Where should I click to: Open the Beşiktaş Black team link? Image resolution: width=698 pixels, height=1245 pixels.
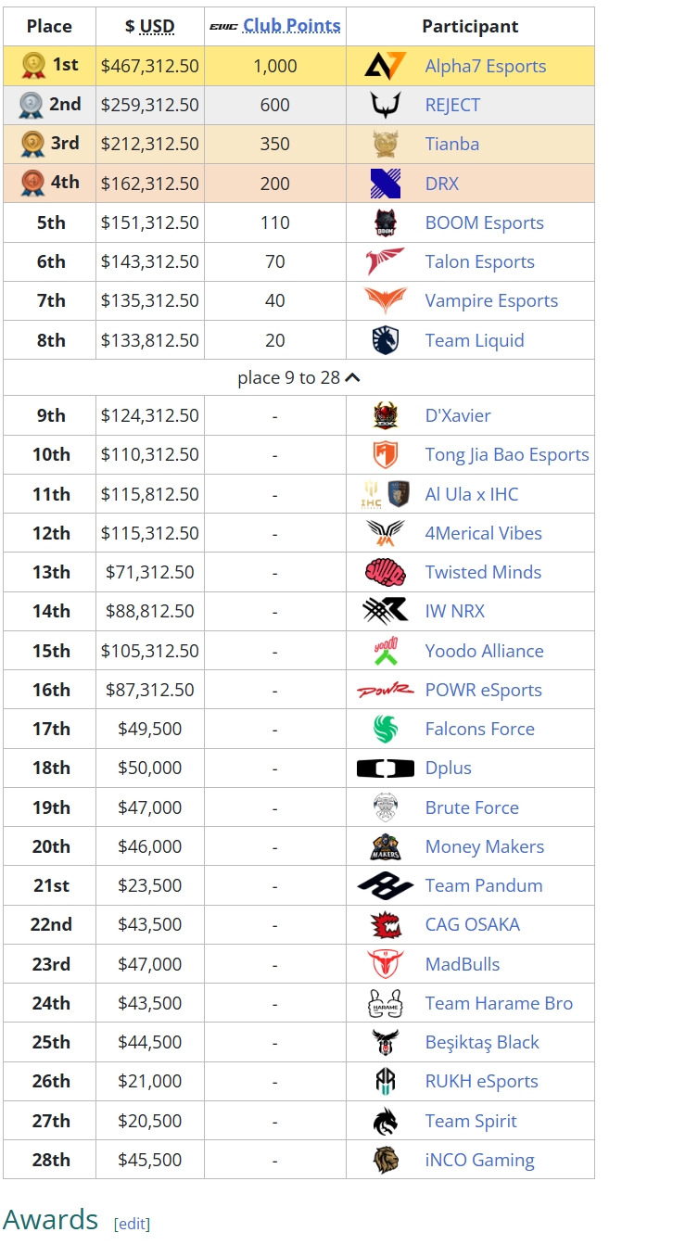482,1042
